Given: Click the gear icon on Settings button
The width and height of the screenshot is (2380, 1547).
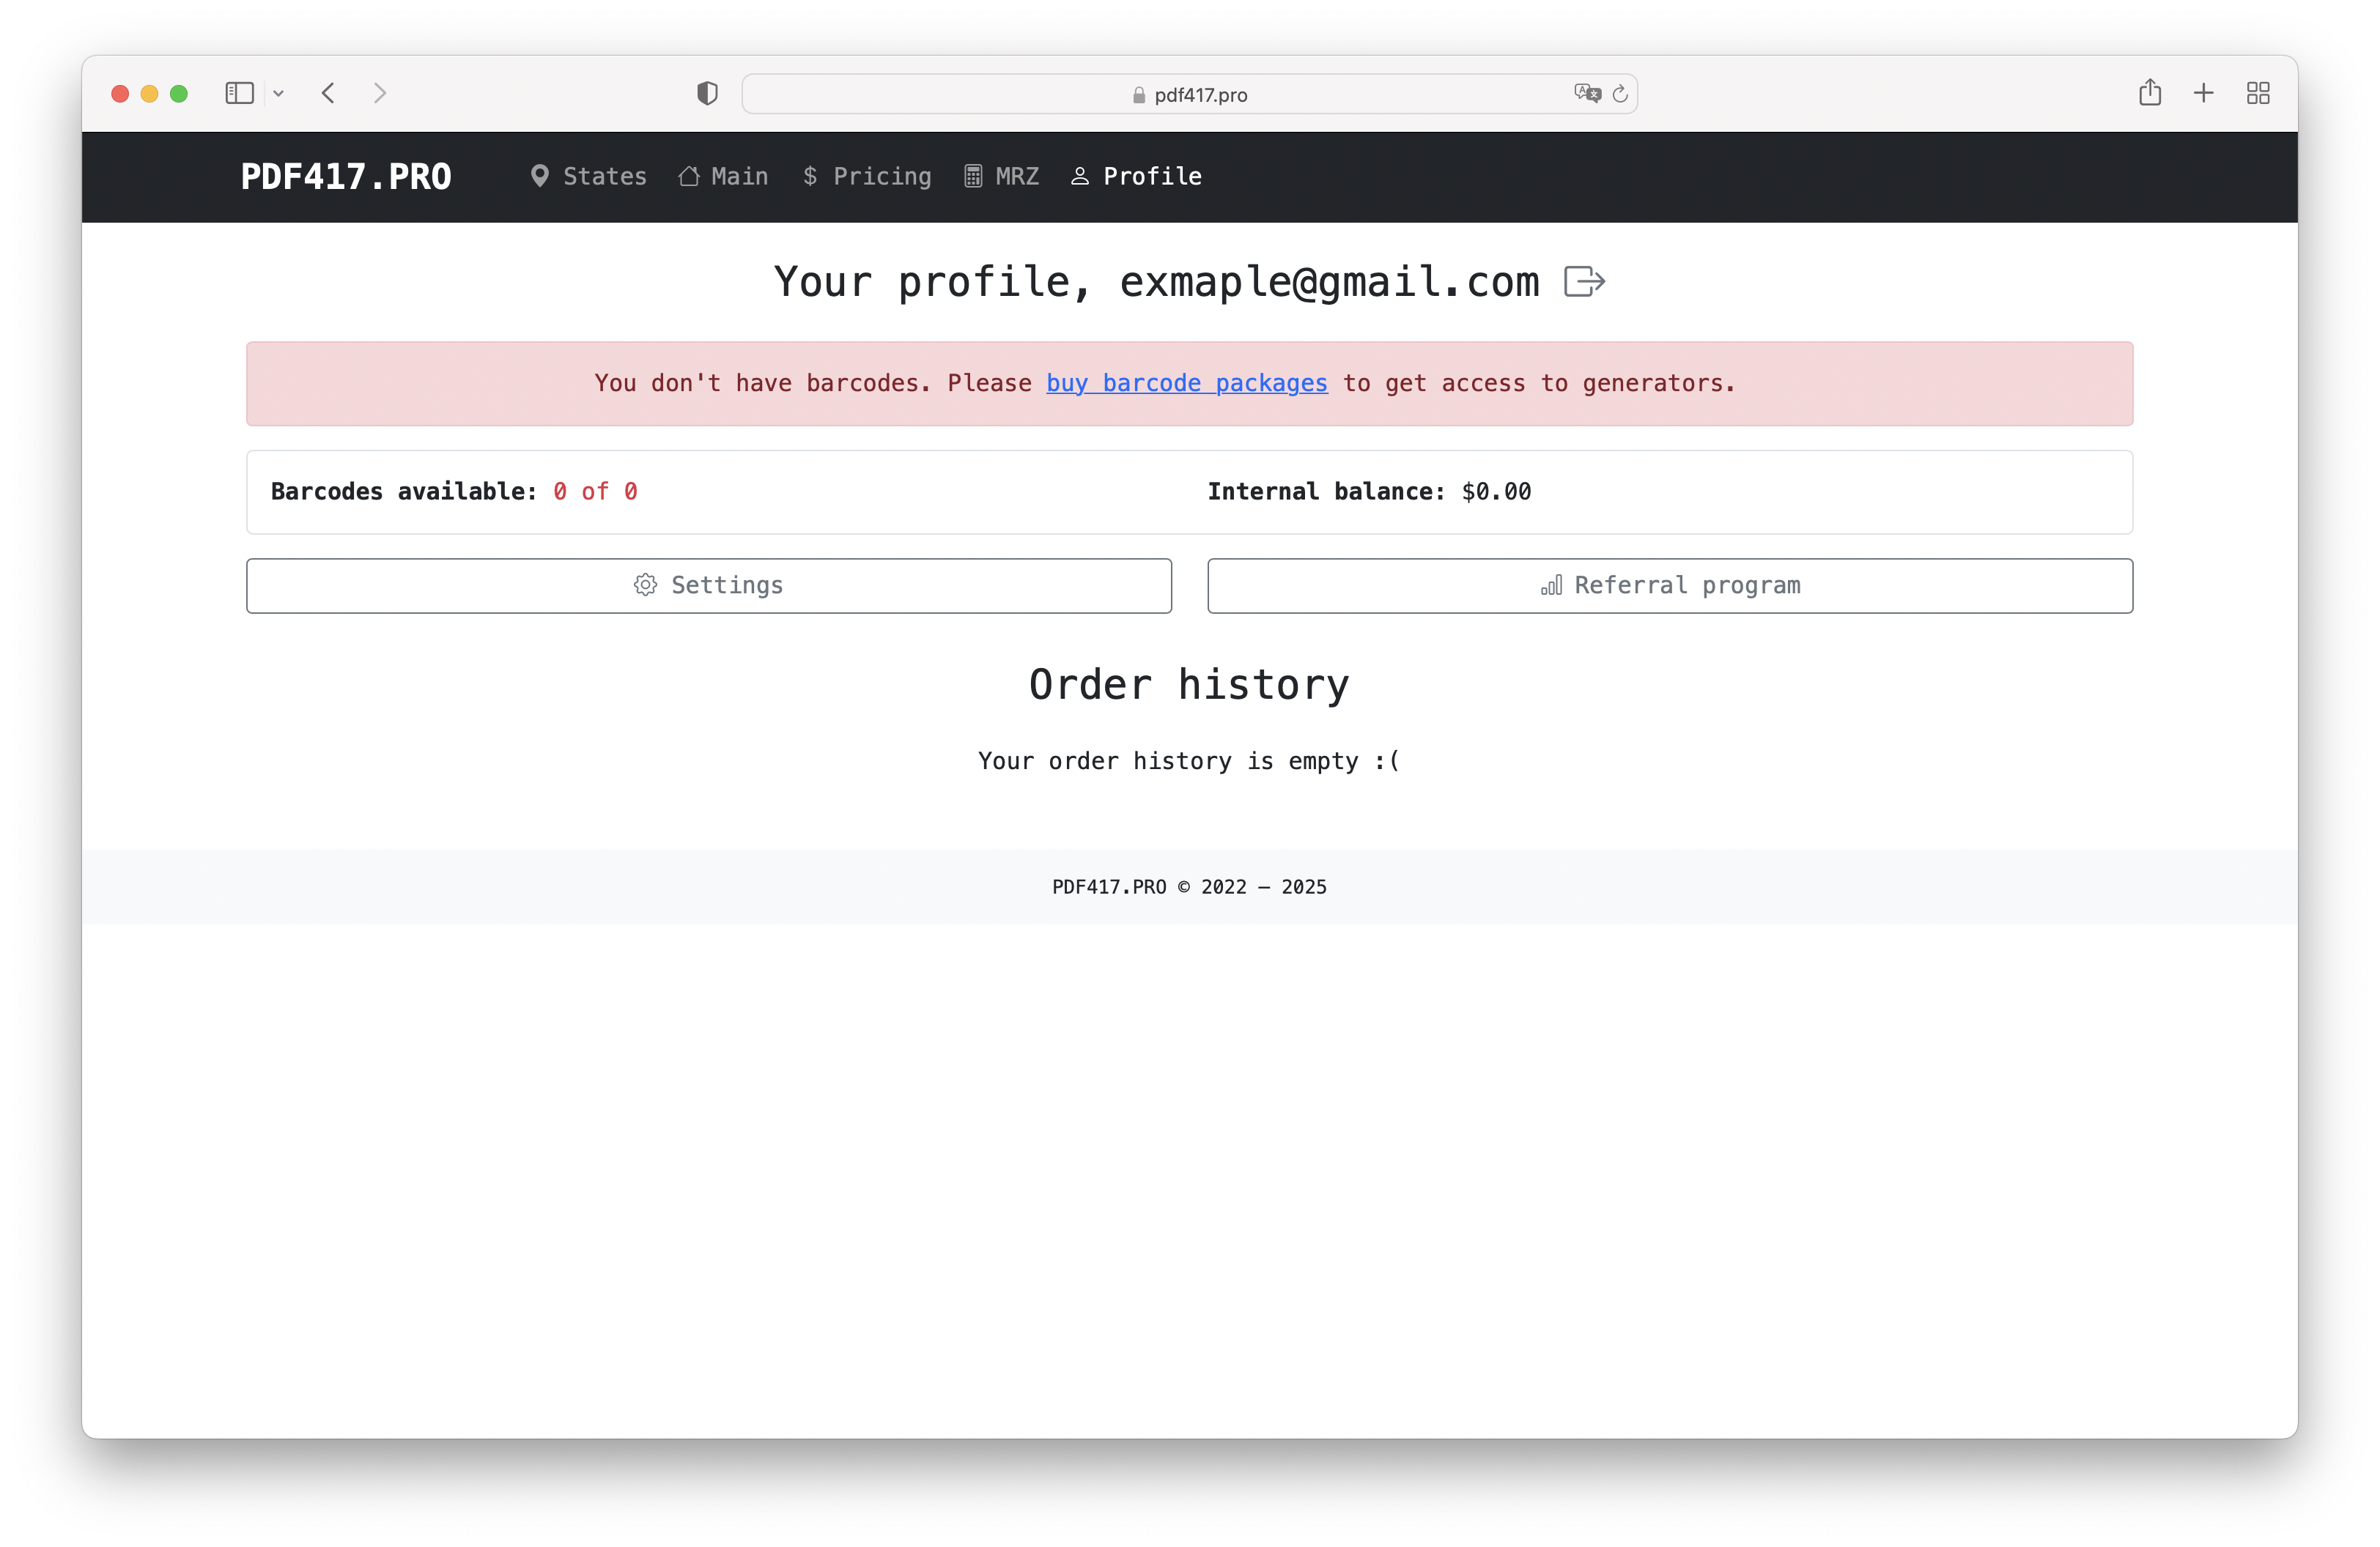Looking at the screenshot, I should pos(646,585).
